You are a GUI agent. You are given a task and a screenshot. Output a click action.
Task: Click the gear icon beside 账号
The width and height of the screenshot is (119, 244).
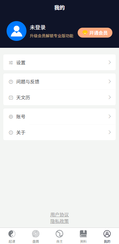click(x=11, y=117)
